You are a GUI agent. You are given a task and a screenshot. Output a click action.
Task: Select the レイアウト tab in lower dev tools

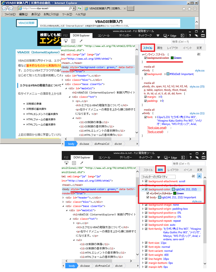click(173, 170)
